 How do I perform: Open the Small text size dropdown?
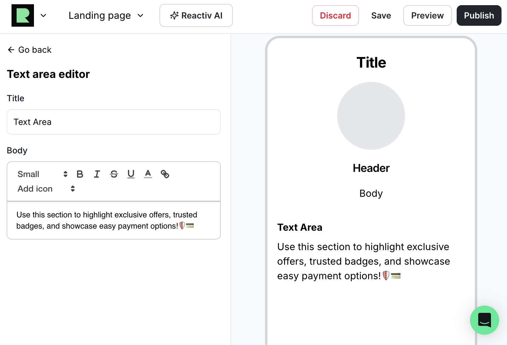[x=42, y=174]
